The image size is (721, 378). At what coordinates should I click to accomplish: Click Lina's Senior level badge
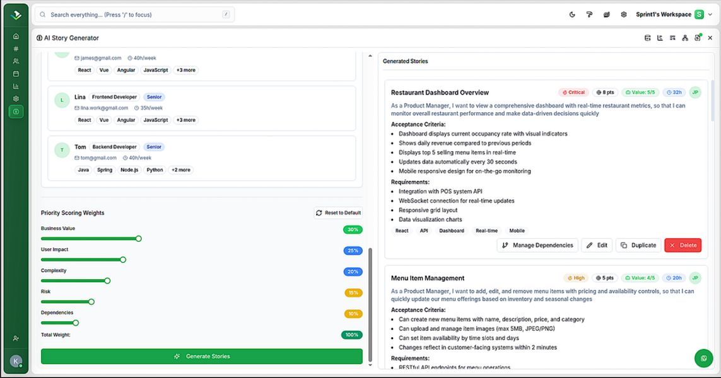154,97
